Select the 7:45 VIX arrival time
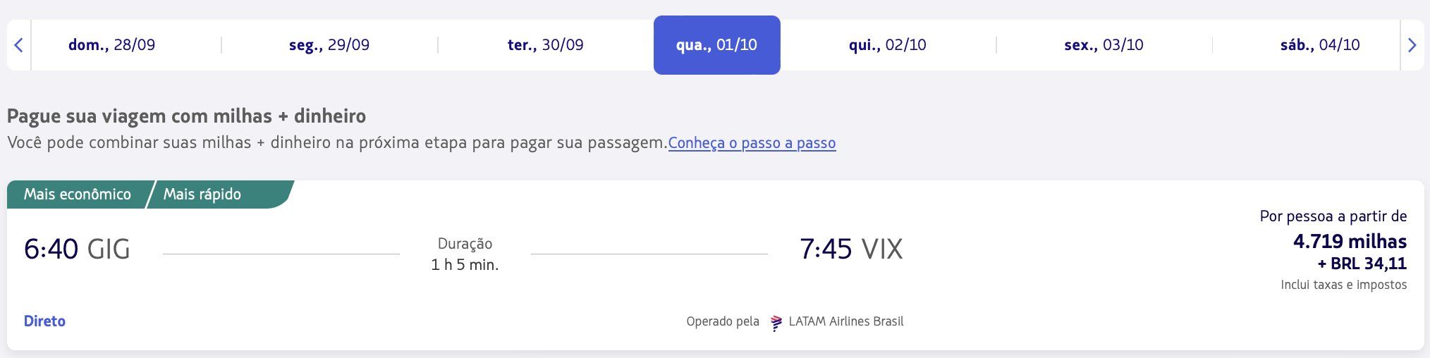The width and height of the screenshot is (1430, 358). 851,249
